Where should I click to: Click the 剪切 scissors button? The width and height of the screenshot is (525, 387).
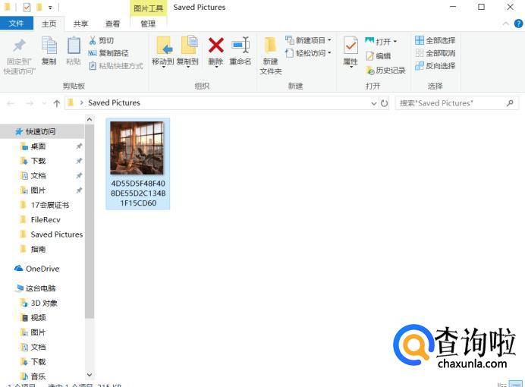[x=101, y=40]
